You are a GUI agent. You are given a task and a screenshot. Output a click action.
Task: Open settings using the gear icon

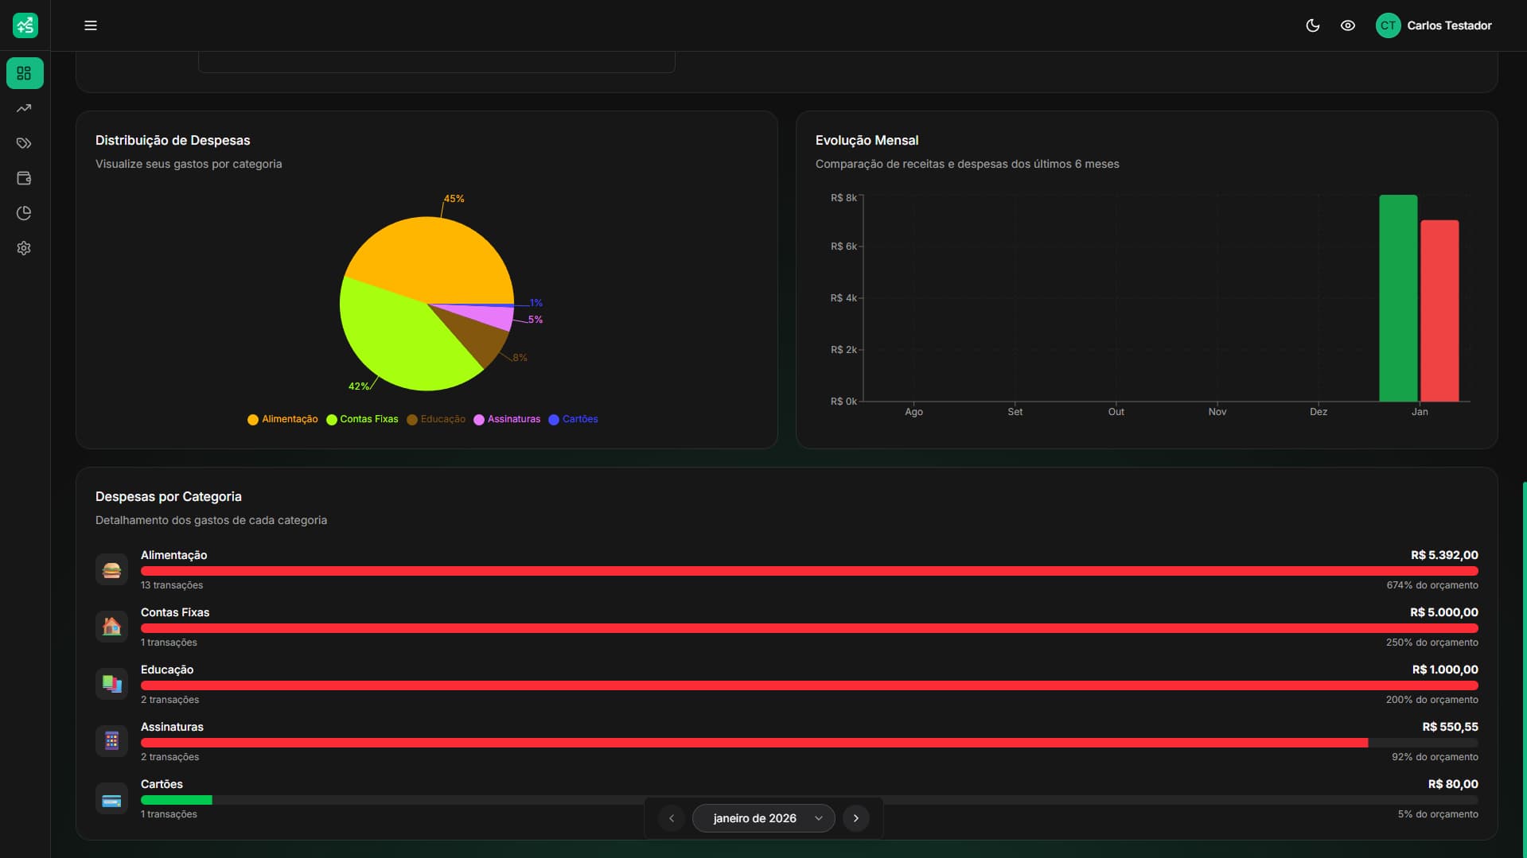tap(25, 248)
